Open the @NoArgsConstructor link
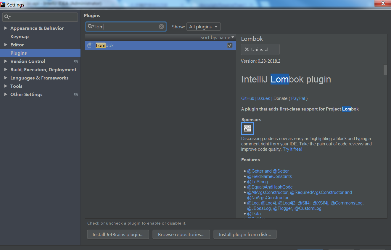The height and width of the screenshot is (250, 391). point(268,198)
